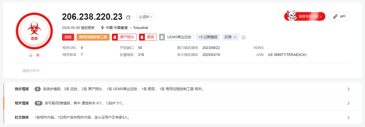Open the 反馈 feedback dropdown
Image resolution: width=365 pixels, height=127 pixels.
click(231, 37)
